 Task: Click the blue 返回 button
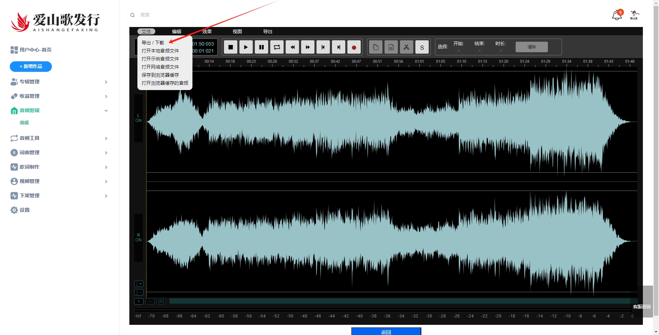point(386,331)
